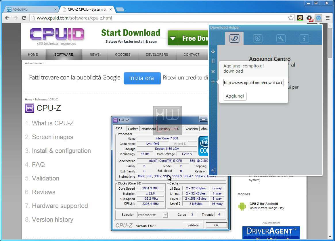Click the download URL input field
Screen dimensions: 335x241
tap(254, 83)
